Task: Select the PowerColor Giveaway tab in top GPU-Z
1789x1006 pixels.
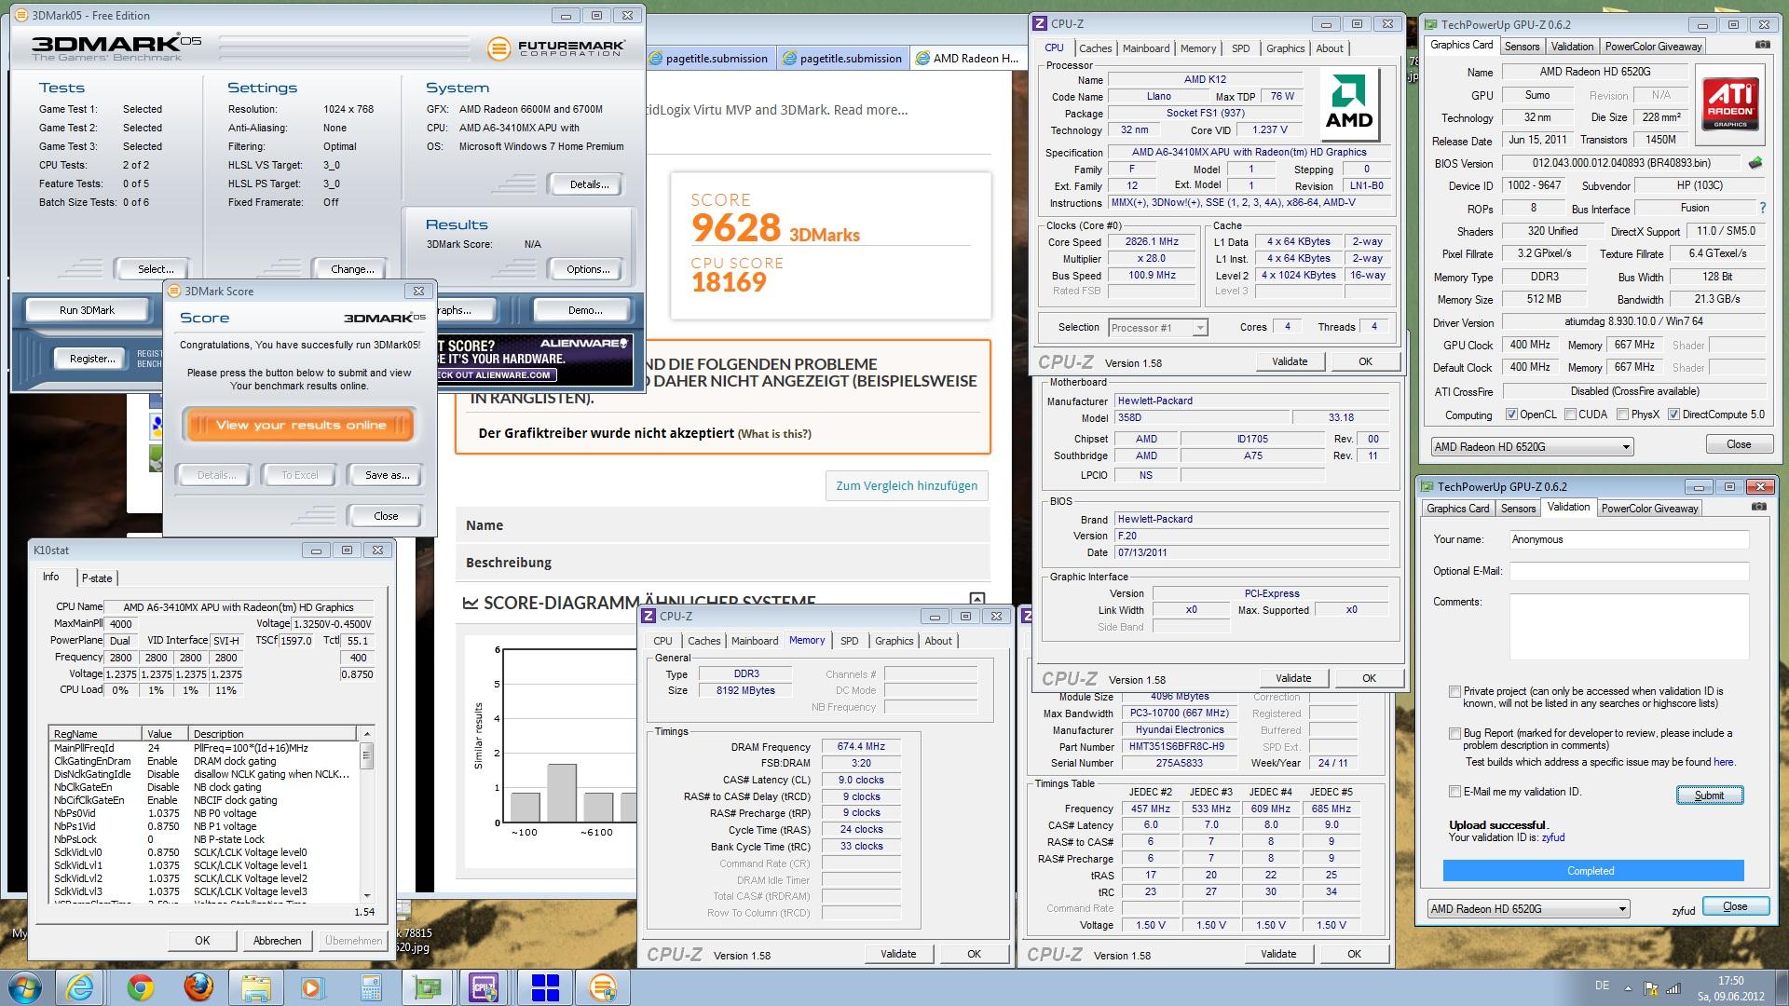Action: tap(1653, 47)
